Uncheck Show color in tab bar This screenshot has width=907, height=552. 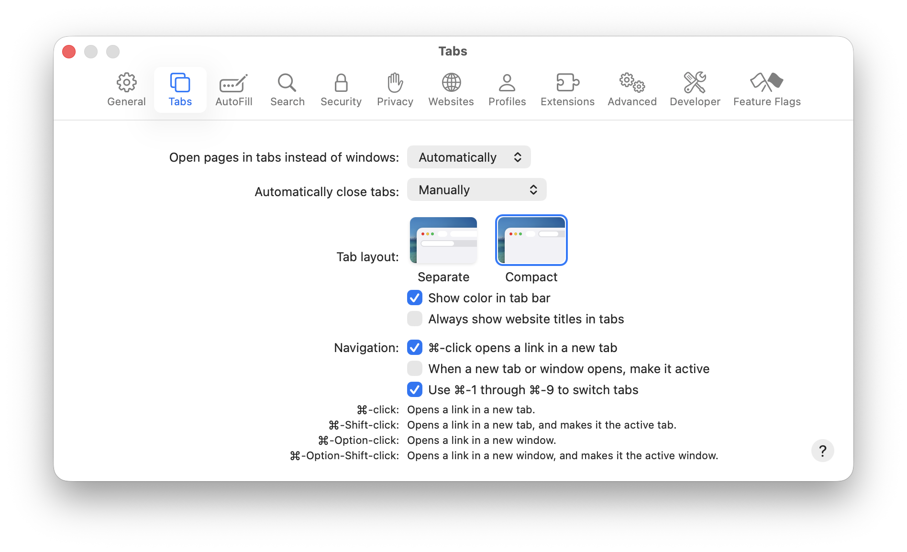pyautogui.click(x=414, y=298)
